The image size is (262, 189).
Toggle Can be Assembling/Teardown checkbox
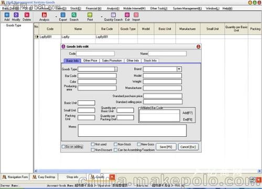pyautogui.click(x=115, y=150)
